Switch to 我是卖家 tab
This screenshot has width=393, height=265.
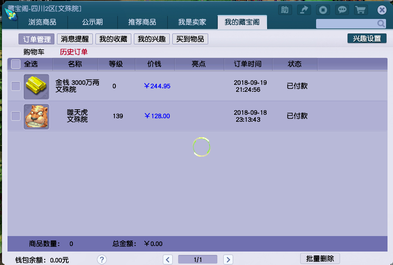pyautogui.click(x=192, y=22)
